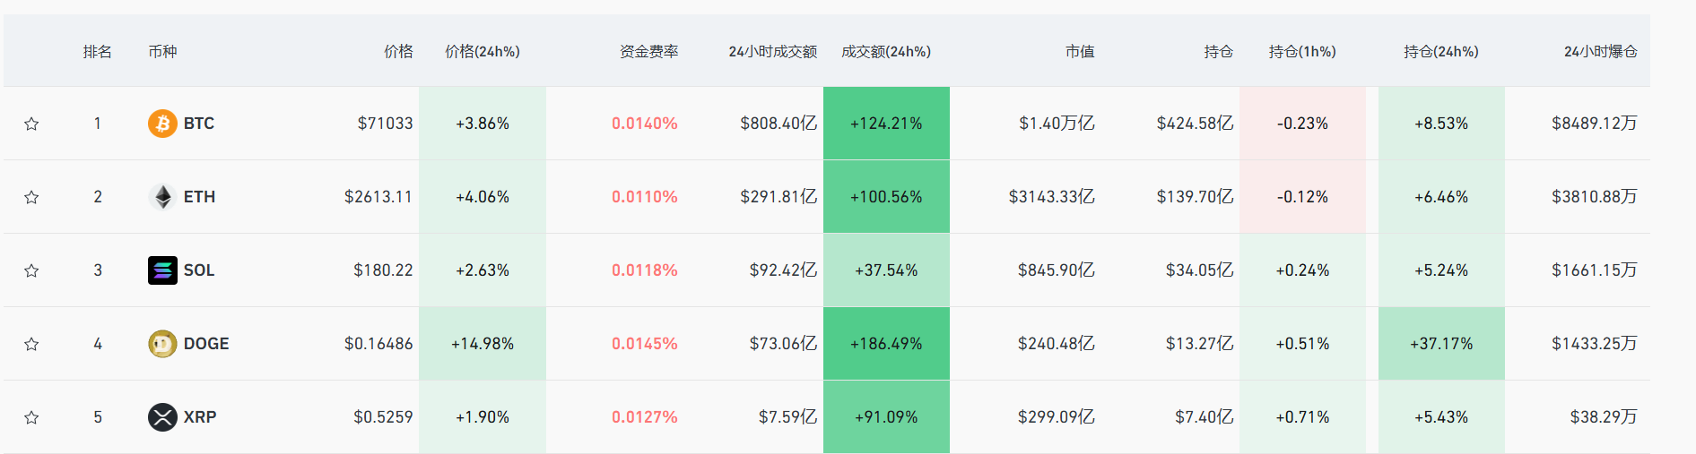Click the $808.40亿 volume cell
This screenshot has height=454, width=1696.
click(778, 124)
